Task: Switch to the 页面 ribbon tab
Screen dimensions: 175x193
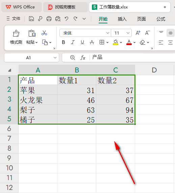Action: click(x=142, y=19)
